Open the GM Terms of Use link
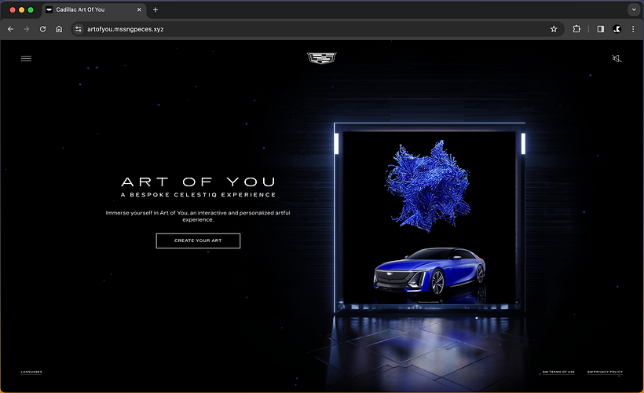 coord(558,372)
